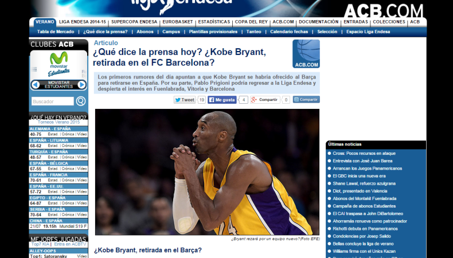
Task: Open ¿Qué dice la prensa? submenu link
Action: [x=106, y=32]
